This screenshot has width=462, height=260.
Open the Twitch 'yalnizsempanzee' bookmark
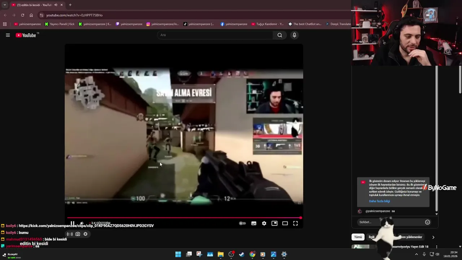tap(129, 24)
